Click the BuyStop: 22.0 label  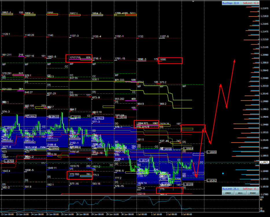coord(230,3)
